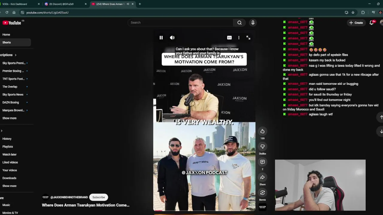The height and width of the screenshot is (215, 383).
Task: Open the Short's three-dot more options menu
Action: click(239, 38)
